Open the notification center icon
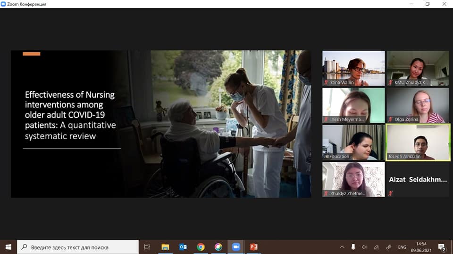 (x=442, y=247)
